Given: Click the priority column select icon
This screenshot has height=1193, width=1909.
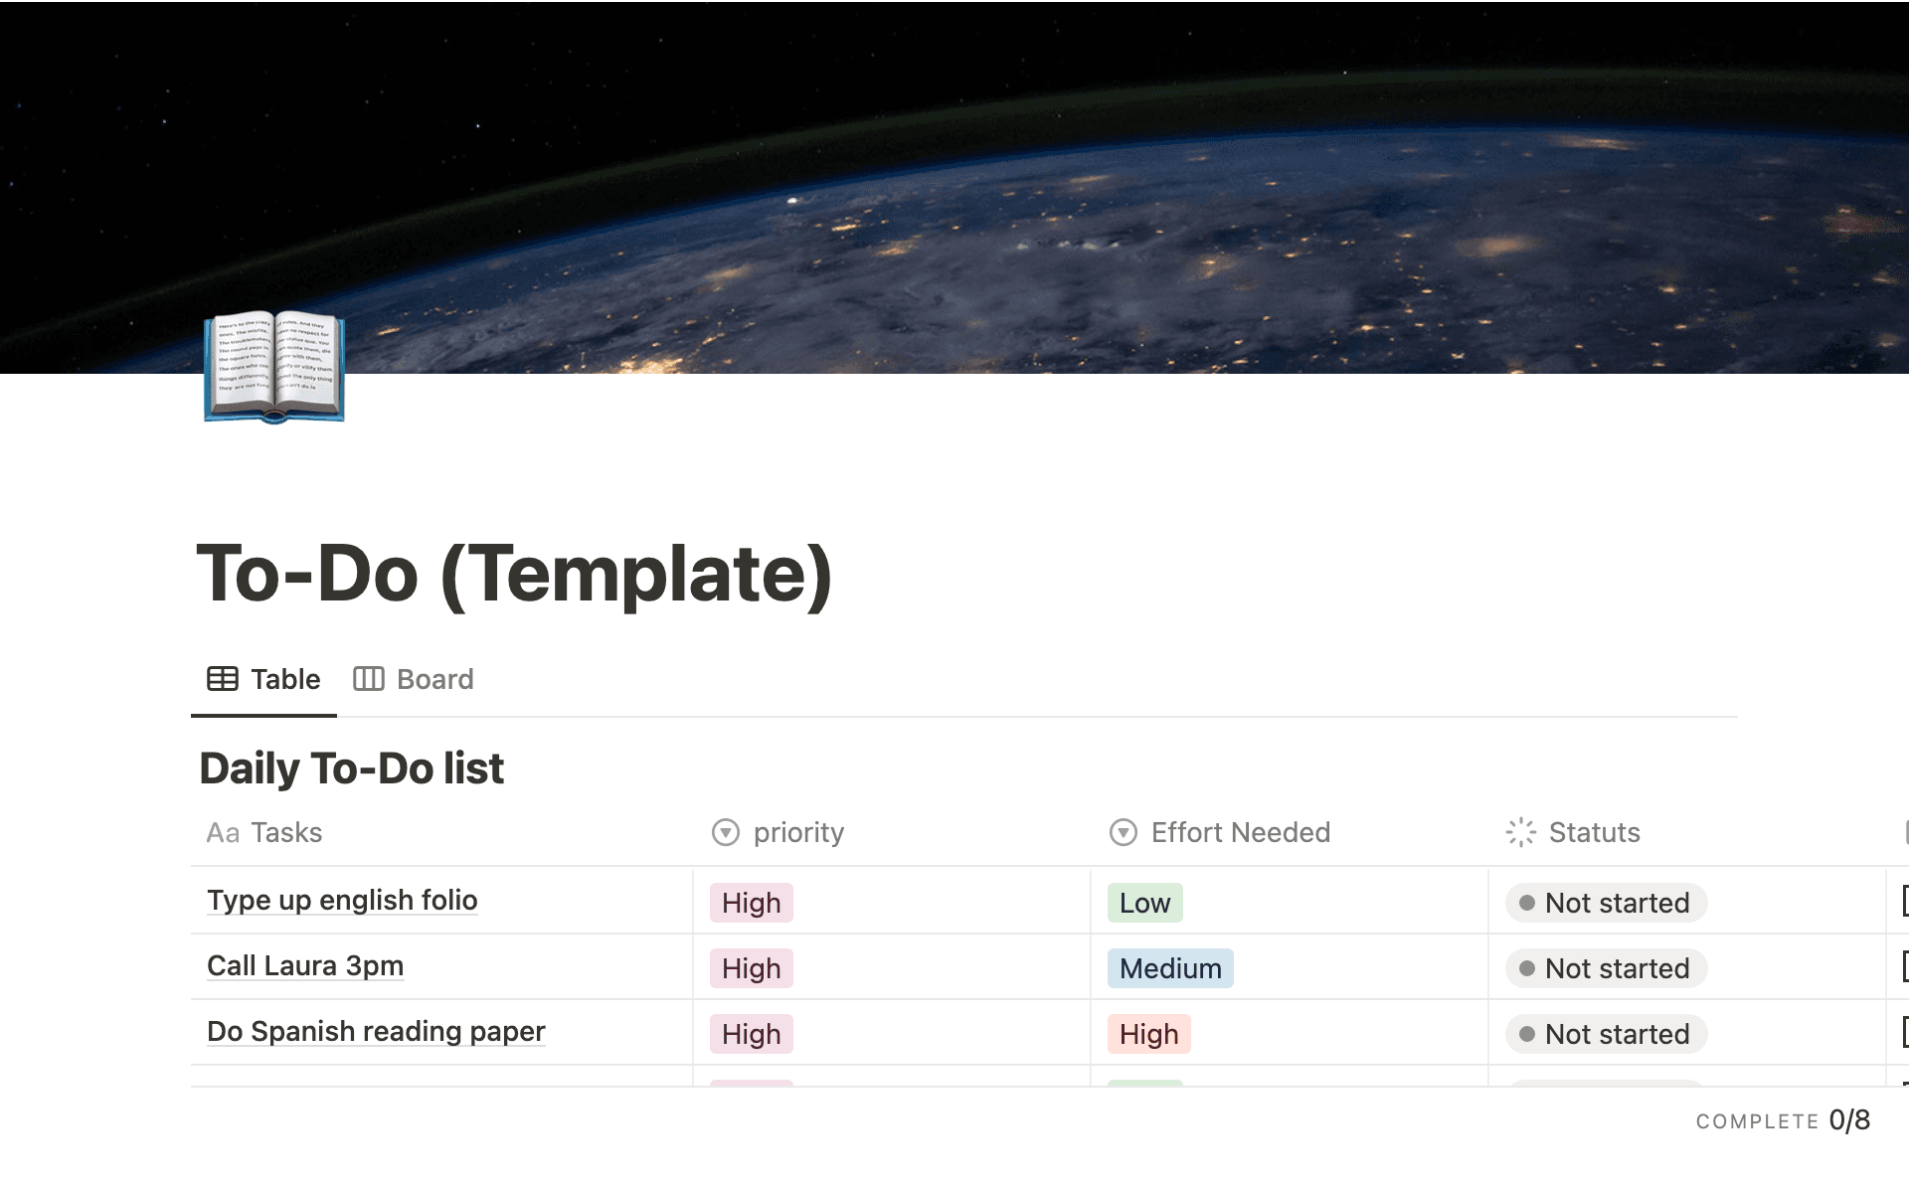Looking at the screenshot, I should (726, 832).
